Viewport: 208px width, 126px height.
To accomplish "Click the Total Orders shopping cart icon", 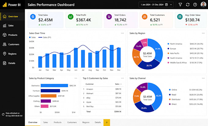I will pyautogui.click(x=109, y=17).
